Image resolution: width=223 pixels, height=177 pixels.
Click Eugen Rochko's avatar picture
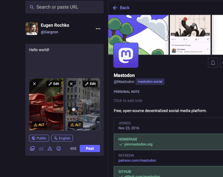coord(32,29)
